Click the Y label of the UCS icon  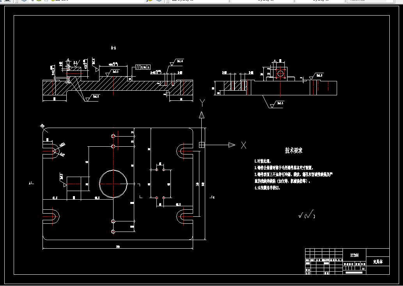point(202,103)
